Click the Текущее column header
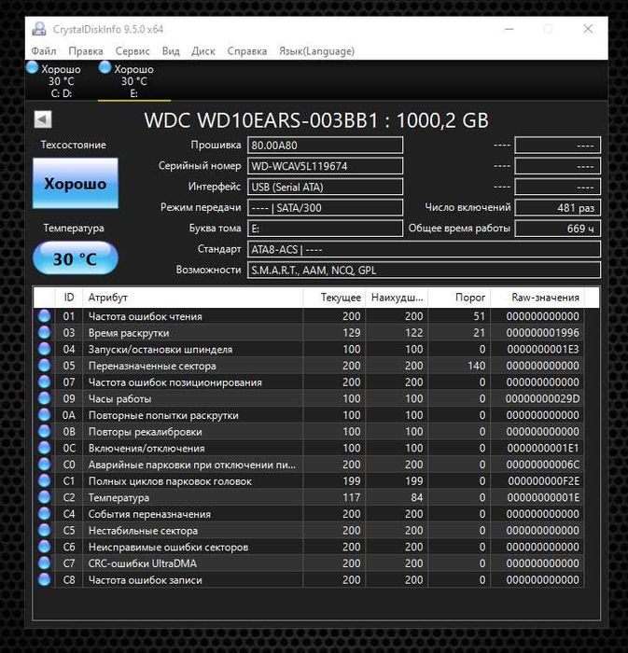This screenshot has height=653, width=628. (334, 298)
